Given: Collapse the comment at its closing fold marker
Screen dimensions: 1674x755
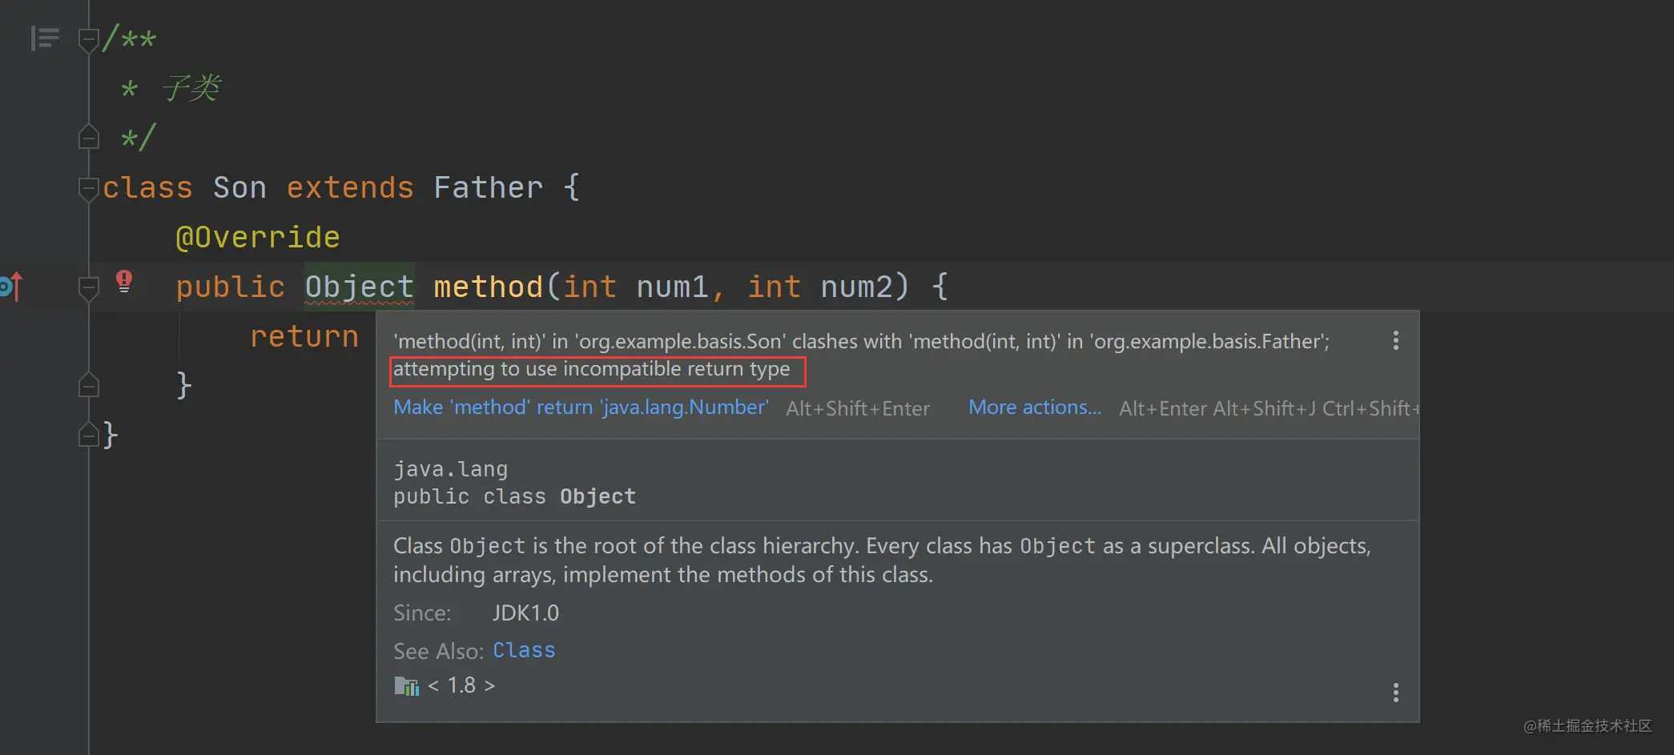Looking at the screenshot, I should [x=89, y=137].
